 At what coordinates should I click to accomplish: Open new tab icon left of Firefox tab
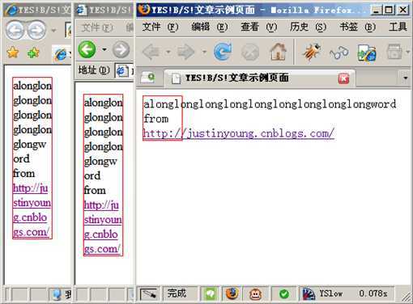148,78
